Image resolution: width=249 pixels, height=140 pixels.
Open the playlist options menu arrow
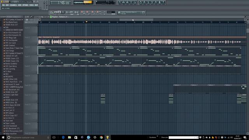click(26, 17)
